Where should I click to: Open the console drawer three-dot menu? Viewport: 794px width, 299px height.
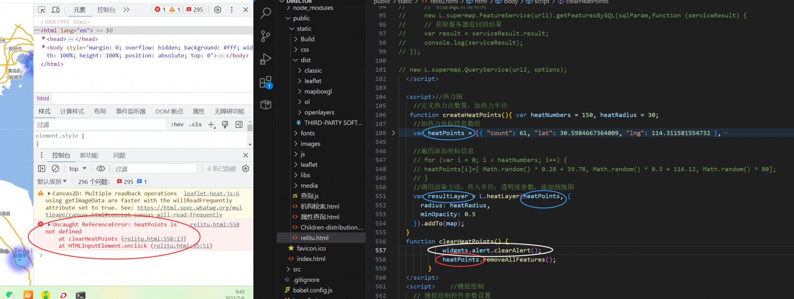[41, 155]
